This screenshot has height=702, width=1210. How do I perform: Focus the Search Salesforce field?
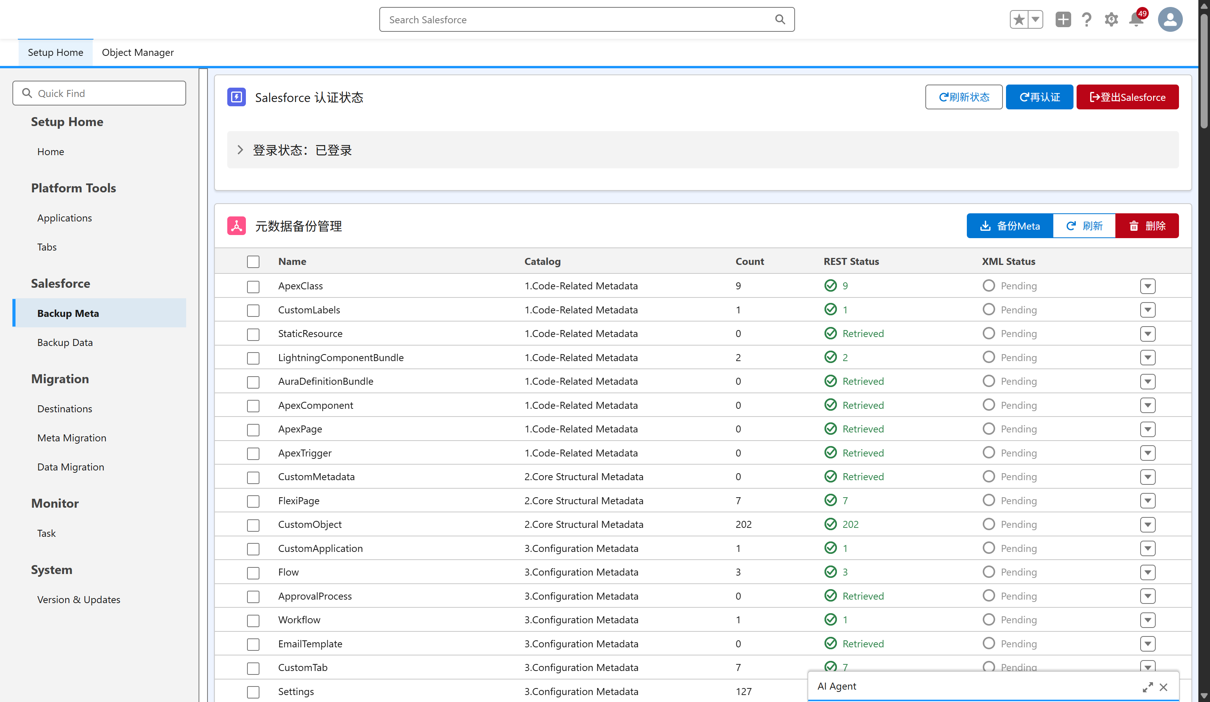coord(587,20)
